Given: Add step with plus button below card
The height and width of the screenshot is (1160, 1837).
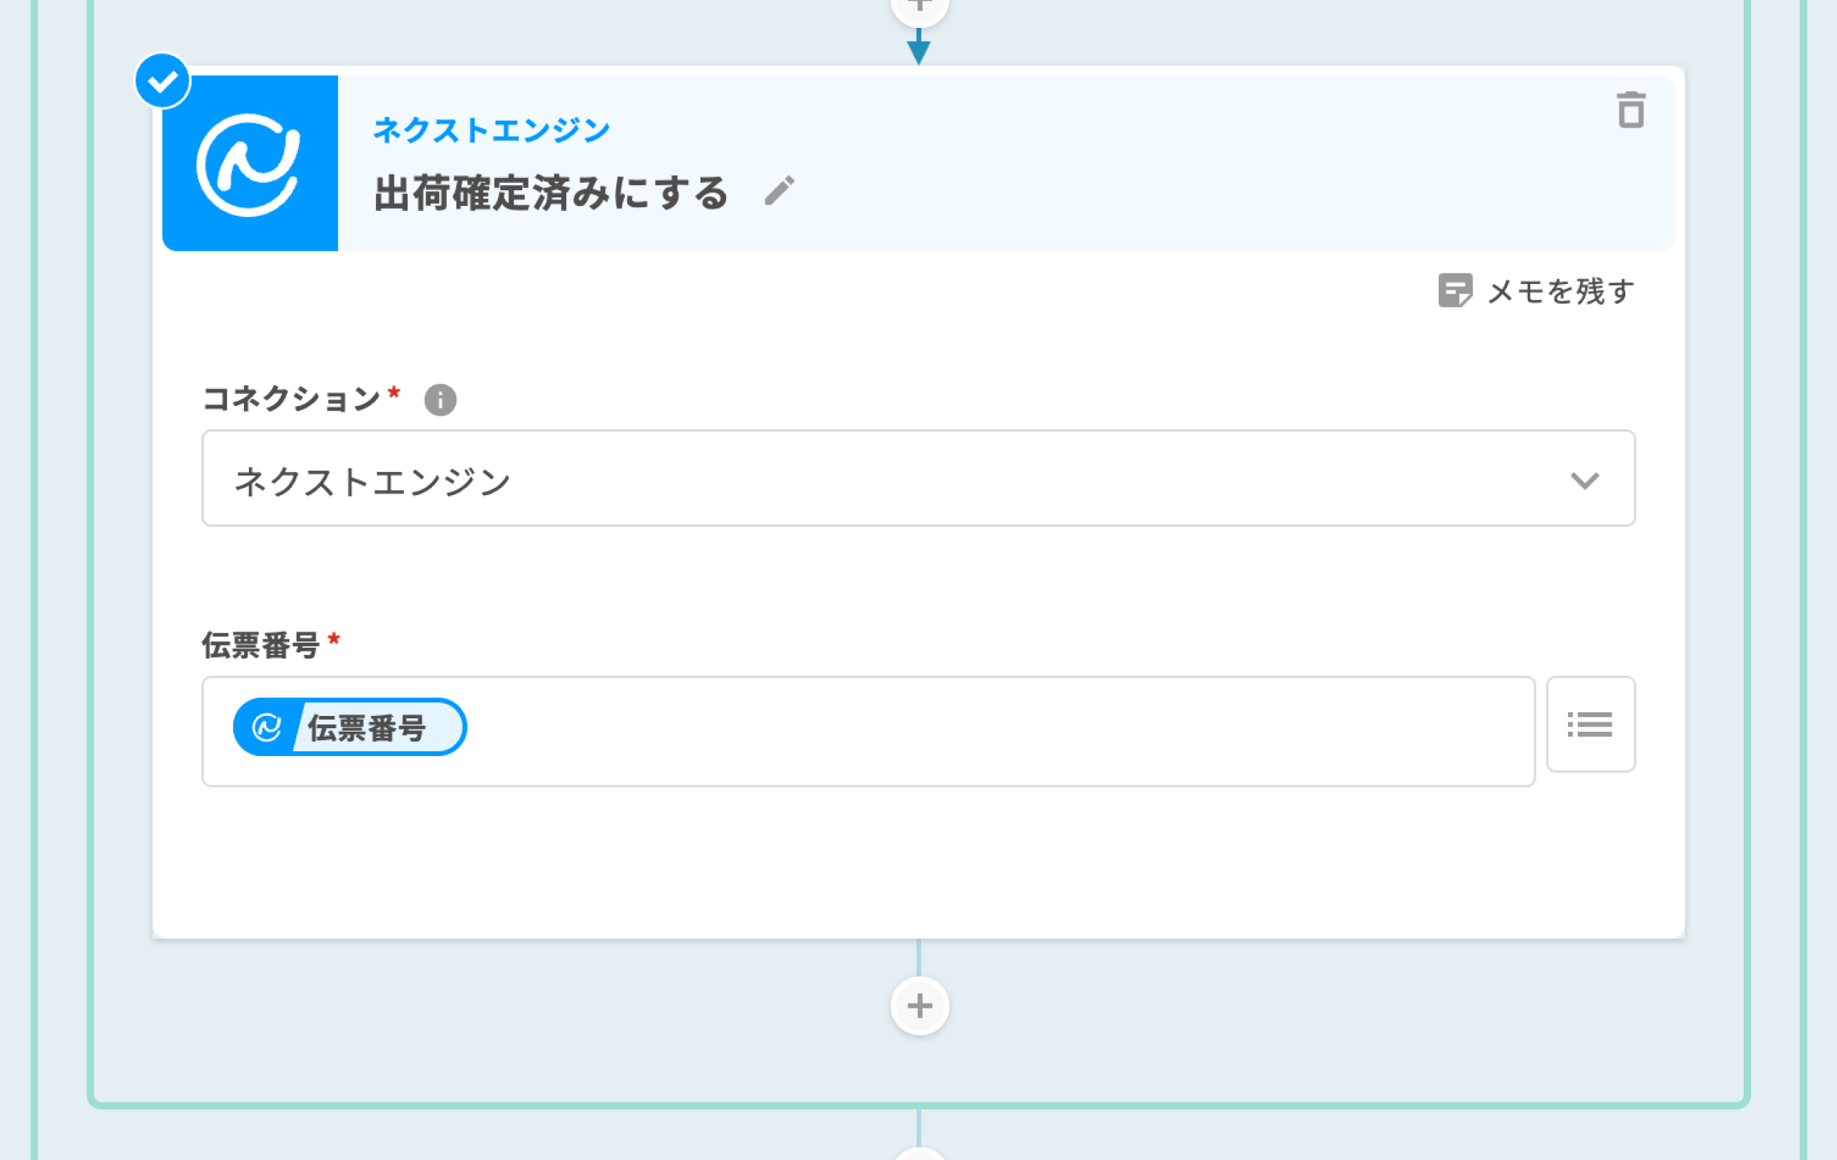Looking at the screenshot, I should pyautogui.click(x=919, y=1006).
